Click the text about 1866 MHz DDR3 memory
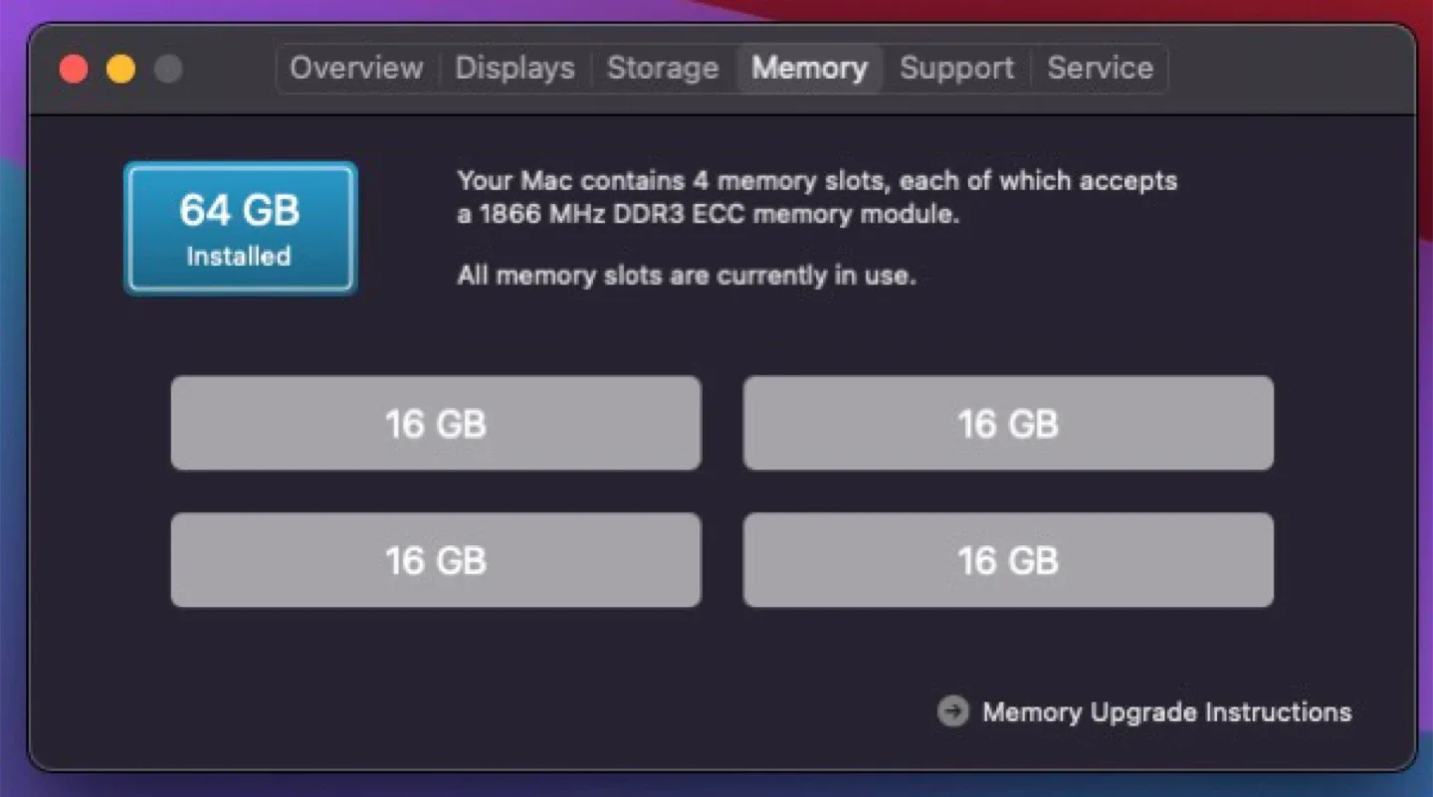Screen dimensions: 1433x797 click(816, 196)
